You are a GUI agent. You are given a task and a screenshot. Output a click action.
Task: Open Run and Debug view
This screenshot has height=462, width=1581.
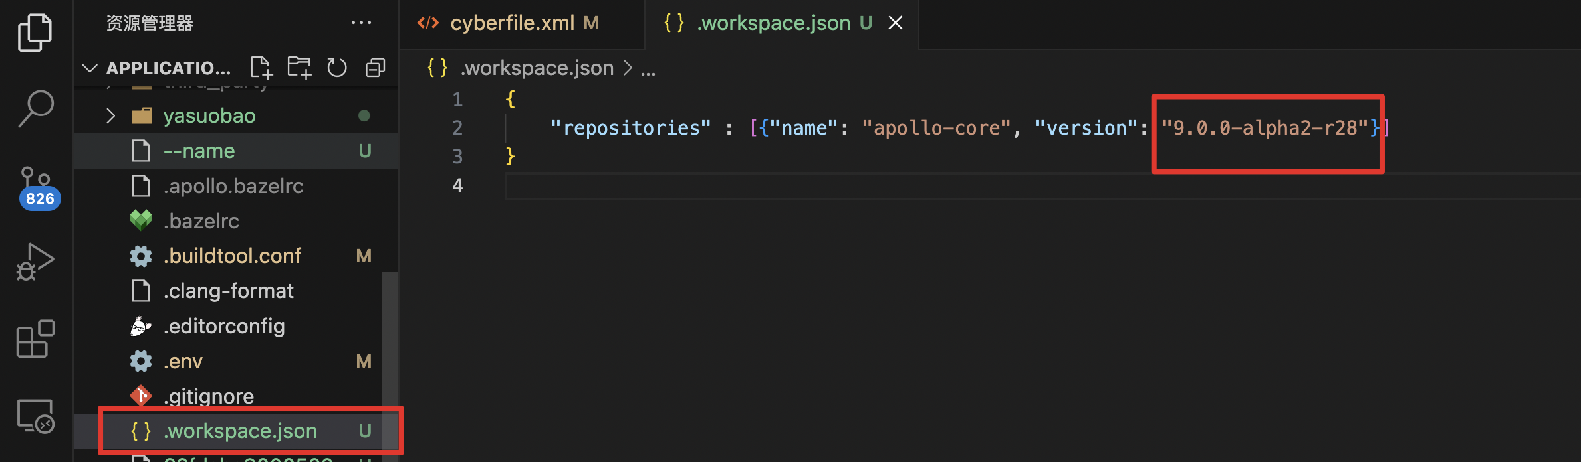35,262
